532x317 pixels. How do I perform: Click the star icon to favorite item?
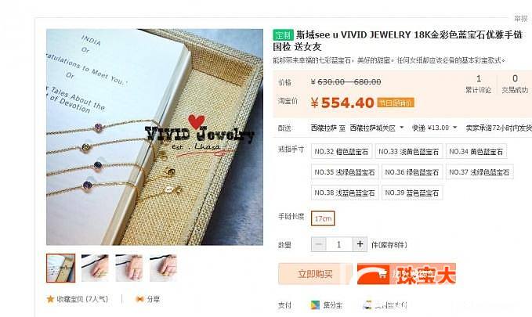[50, 299]
